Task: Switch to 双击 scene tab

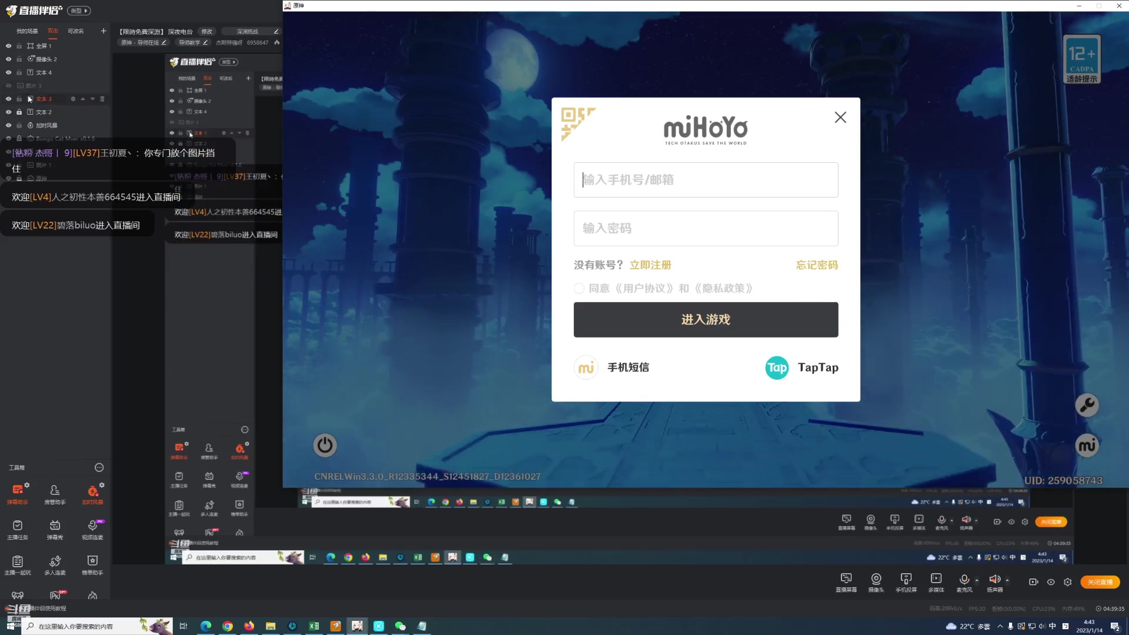Action: click(53, 31)
